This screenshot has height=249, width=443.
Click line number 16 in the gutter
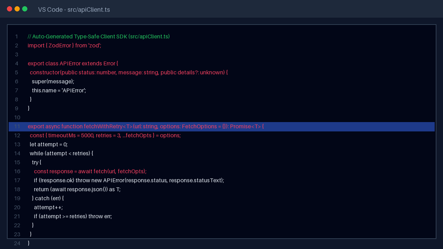pos(17,172)
